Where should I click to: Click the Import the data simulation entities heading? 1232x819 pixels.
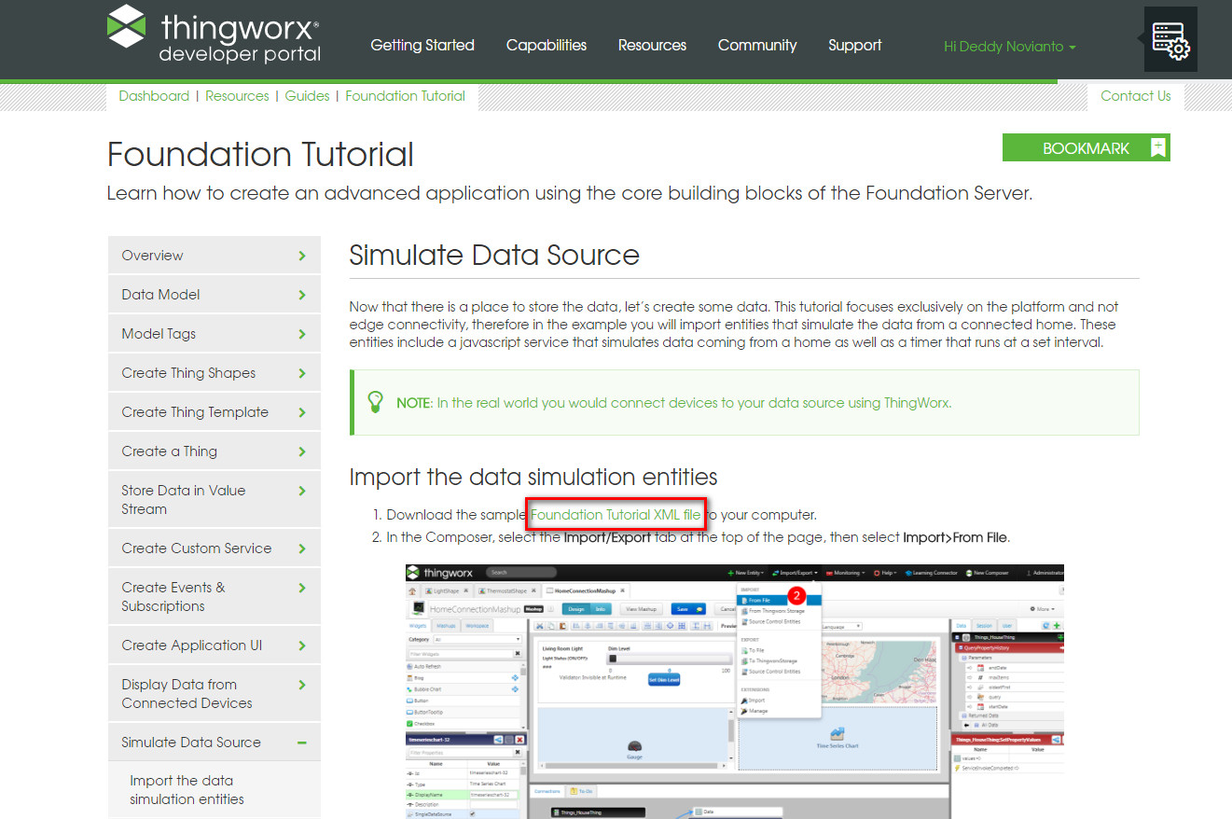click(x=533, y=477)
